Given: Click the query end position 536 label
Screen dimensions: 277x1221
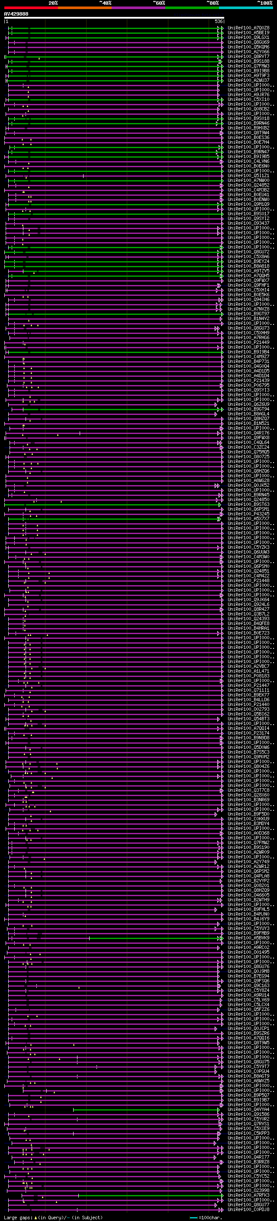Looking at the screenshot, I should (219, 21).
